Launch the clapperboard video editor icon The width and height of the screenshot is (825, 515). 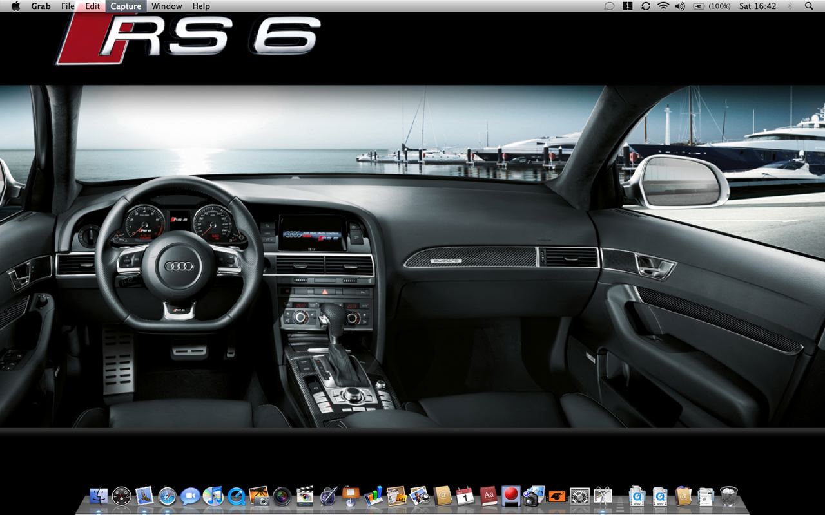coord(305,496)
